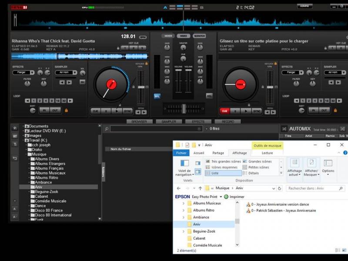Open the CONFIG settings
348x261 pixels.
[x=304, y=6]
